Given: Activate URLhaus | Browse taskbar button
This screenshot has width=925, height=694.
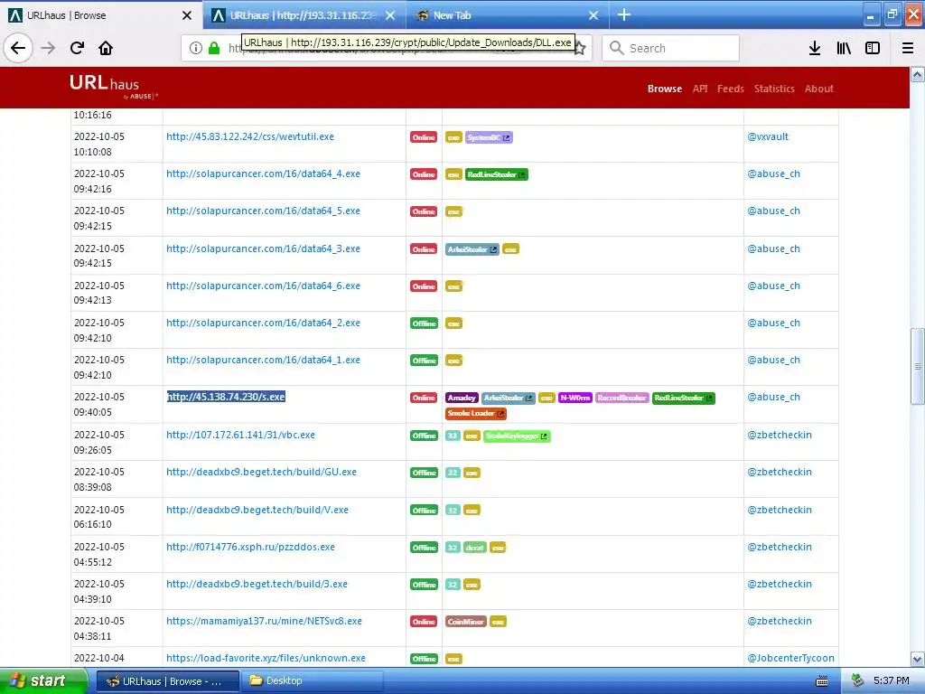Looking at the screenshot, I should pyautogui.click(x=167, y=681).
